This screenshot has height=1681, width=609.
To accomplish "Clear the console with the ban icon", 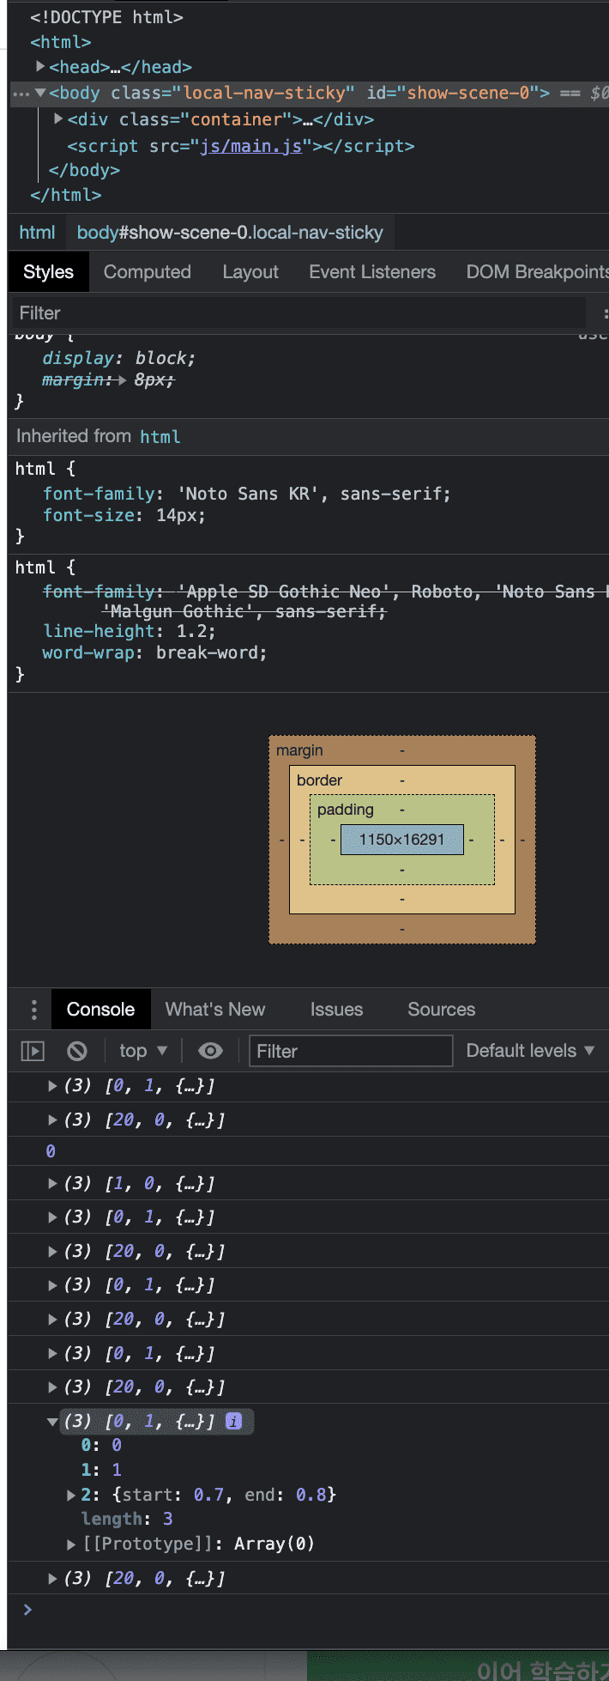I will coord(77,1051).
